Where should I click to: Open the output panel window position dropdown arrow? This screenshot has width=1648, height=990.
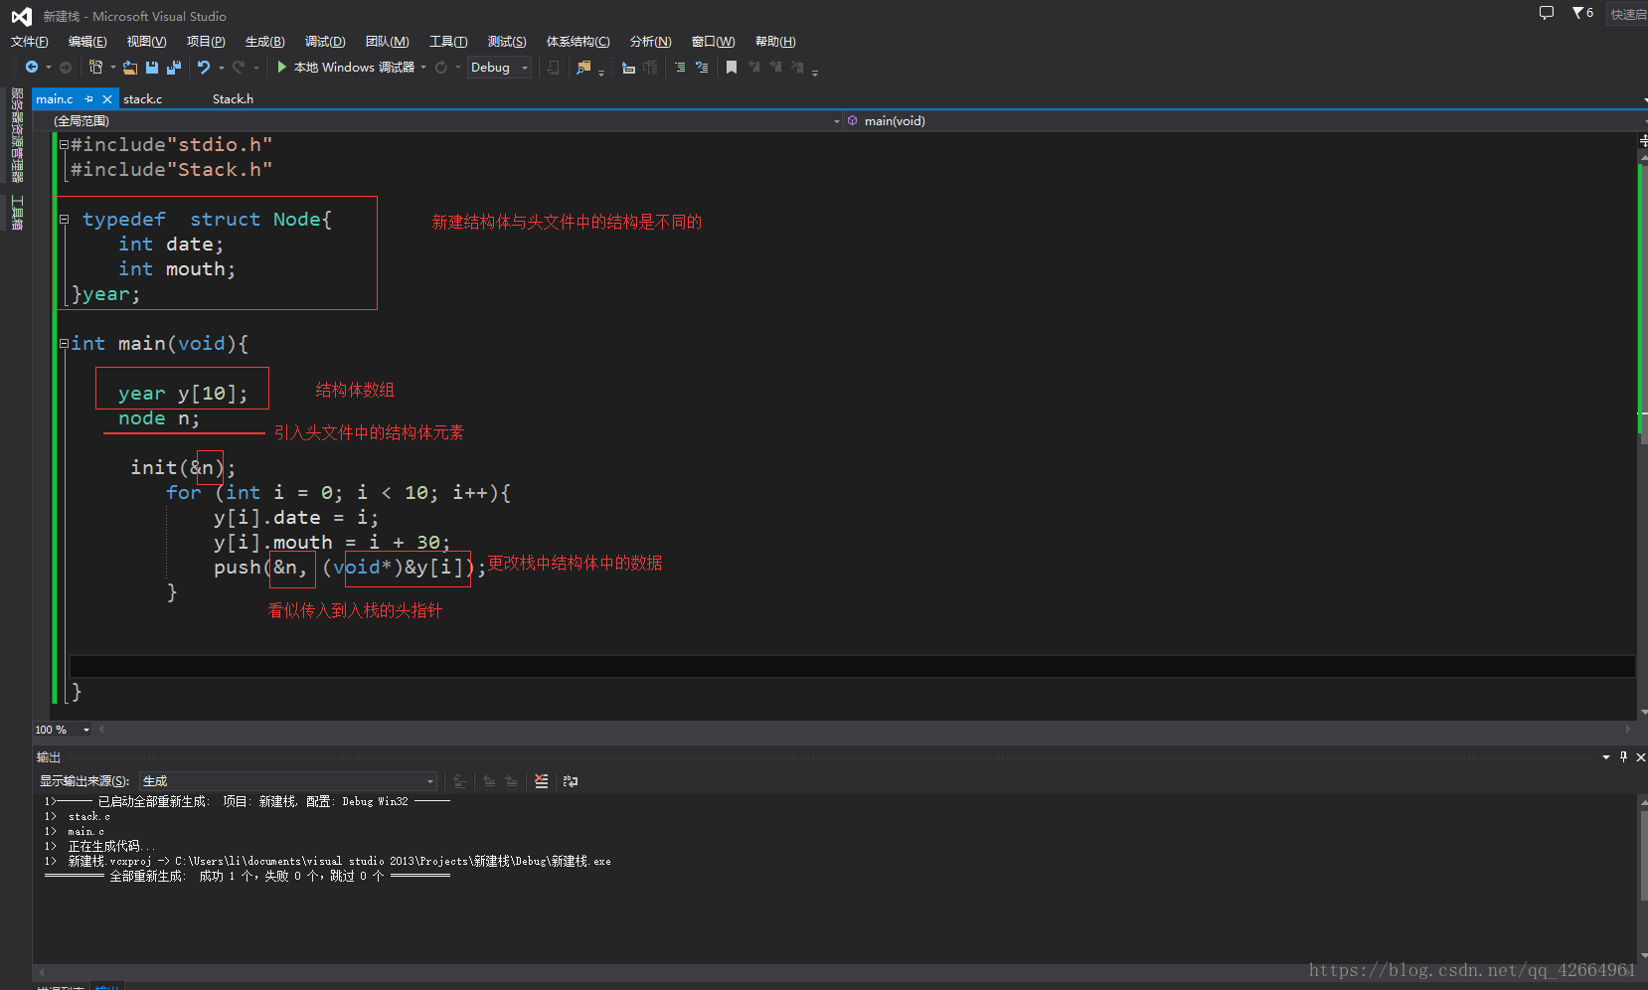(x=1606, y=757)
